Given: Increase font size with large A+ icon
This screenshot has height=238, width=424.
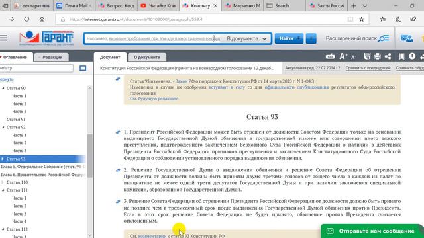Looking at the screenshot, I should pyautogui.click(x=343, y=56).
